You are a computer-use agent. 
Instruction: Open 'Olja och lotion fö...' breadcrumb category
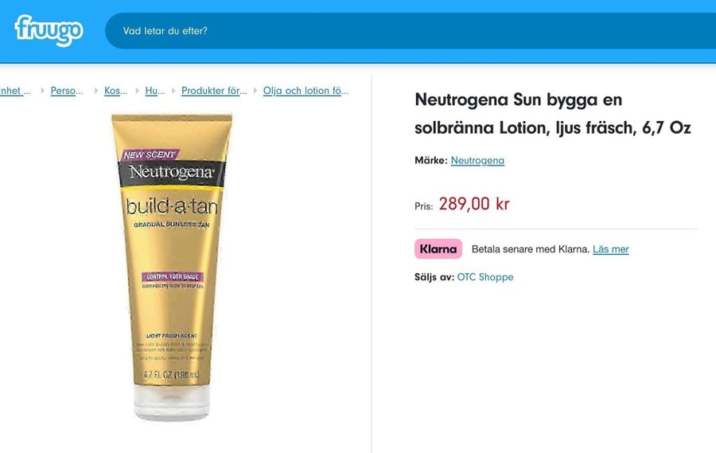[x=305, y=91]
